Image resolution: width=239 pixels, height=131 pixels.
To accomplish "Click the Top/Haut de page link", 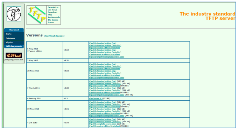I will [x=54, y=36].
